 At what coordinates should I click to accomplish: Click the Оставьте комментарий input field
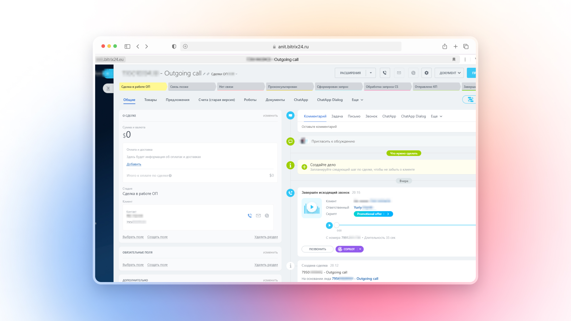point(387,127)
